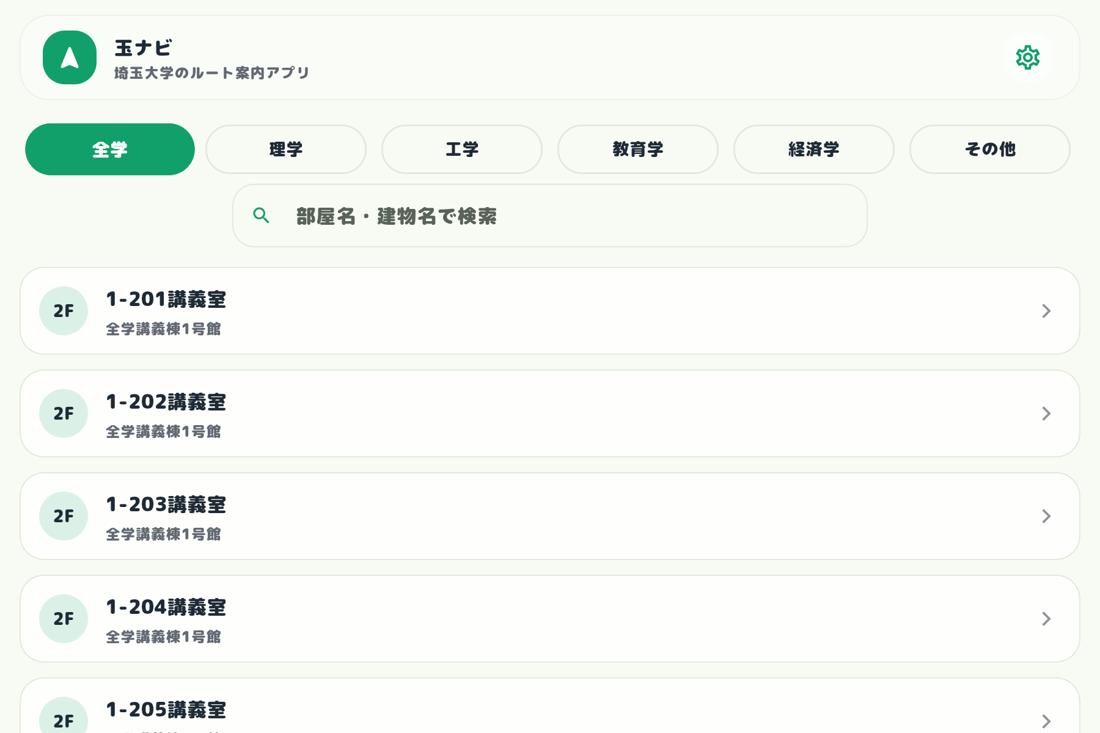Activate the その他 filter
Viewport: 1100px width, 733px height.
tap(989, 149)
